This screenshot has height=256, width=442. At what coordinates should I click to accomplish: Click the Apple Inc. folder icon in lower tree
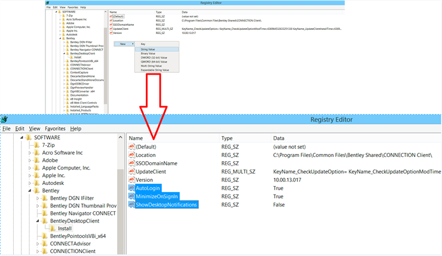[36, 175]
